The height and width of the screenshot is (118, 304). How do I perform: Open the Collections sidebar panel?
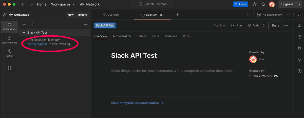9,27
